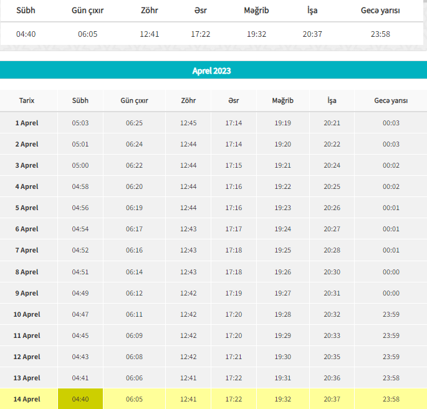Click the Aprel 2023 month banner
Image resolution: width=427 pixels, height=409 pixels.
(211, 70)
